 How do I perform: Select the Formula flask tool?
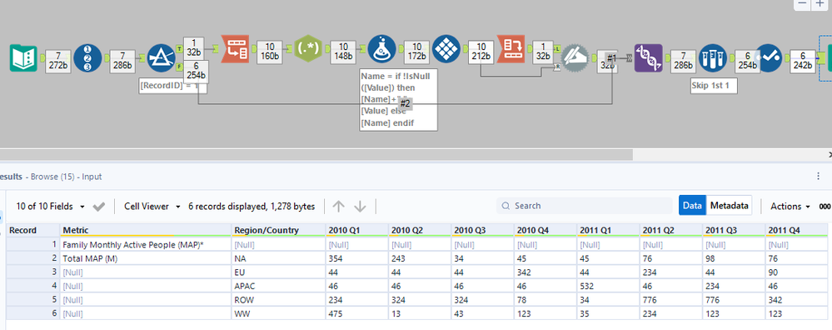click(381, 49)
